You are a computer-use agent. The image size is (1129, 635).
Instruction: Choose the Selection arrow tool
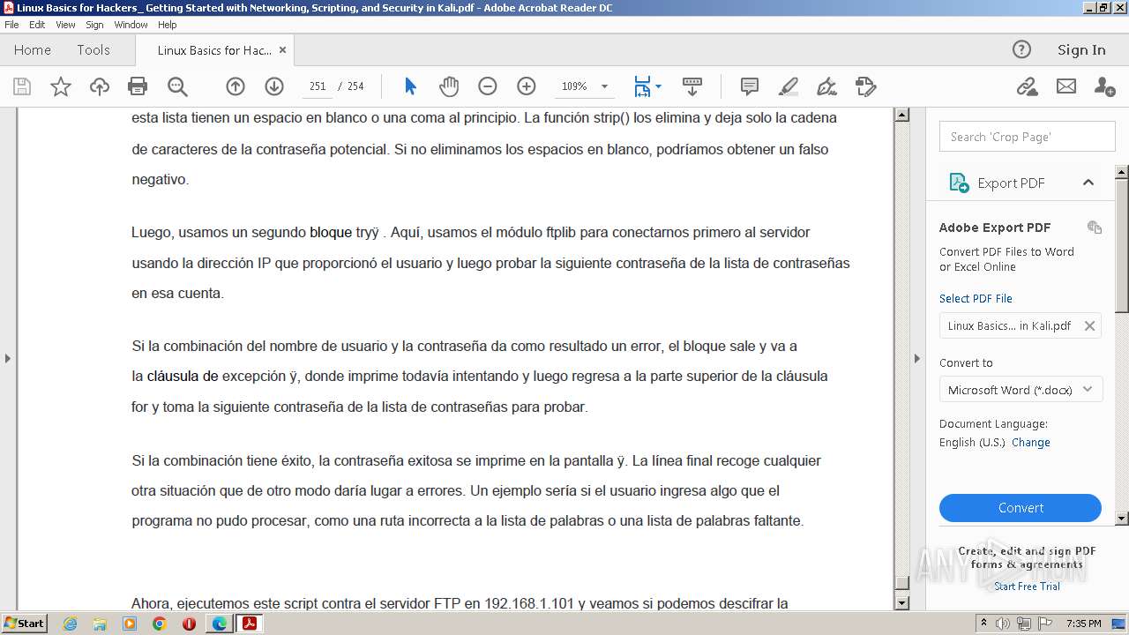tap(410, 86)
